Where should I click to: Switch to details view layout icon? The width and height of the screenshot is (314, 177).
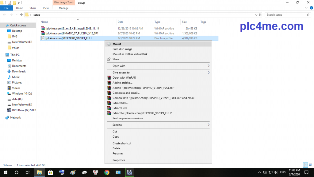[306, 165]
